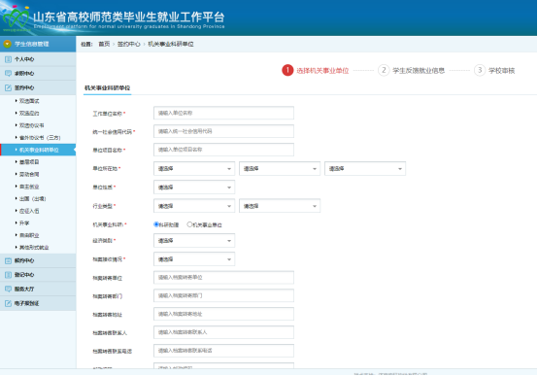Click the 个人中心 sidebar icon
538x376 pixels.
click(8, 59)
